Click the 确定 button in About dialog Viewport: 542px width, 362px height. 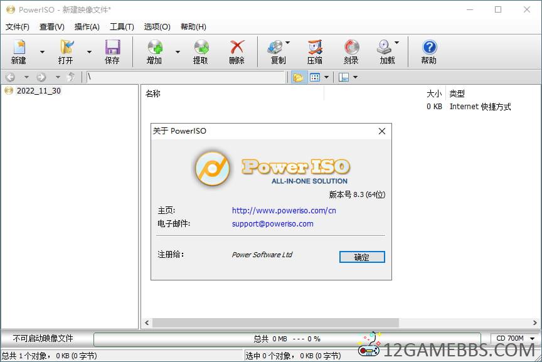click(x=362, y=257)
